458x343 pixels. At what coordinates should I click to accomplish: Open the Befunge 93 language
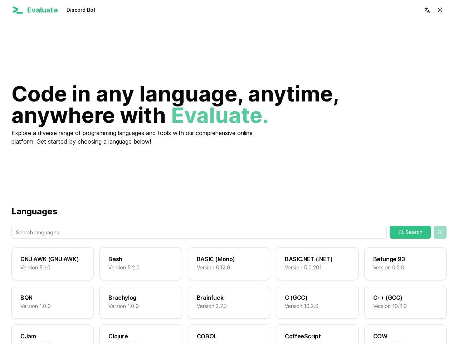(405, 263)
